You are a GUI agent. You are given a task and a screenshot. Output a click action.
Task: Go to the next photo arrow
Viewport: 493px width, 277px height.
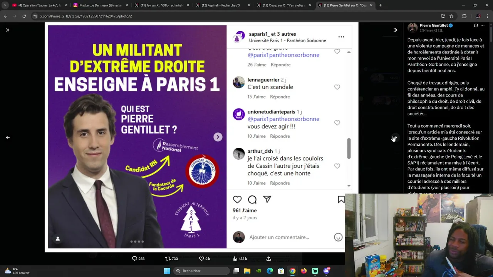395,137
